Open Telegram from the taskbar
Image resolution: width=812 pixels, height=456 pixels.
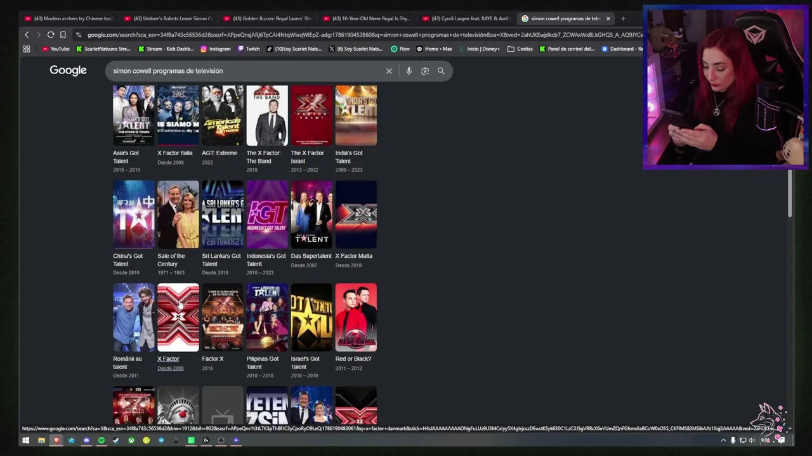coord(161,440)
